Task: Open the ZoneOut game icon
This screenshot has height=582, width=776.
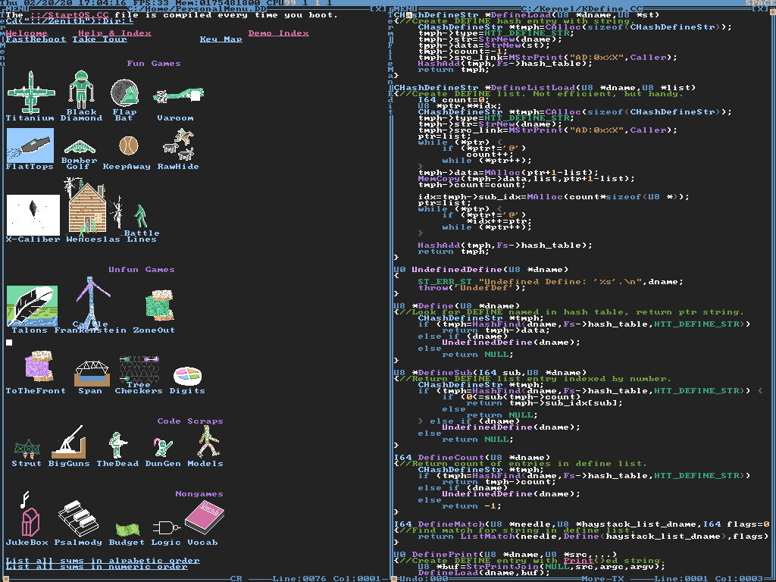Action: [x=160, y=305]
